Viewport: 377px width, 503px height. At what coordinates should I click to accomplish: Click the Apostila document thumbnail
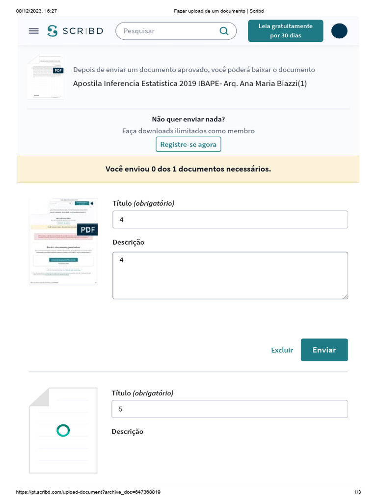tap(45, 77)
